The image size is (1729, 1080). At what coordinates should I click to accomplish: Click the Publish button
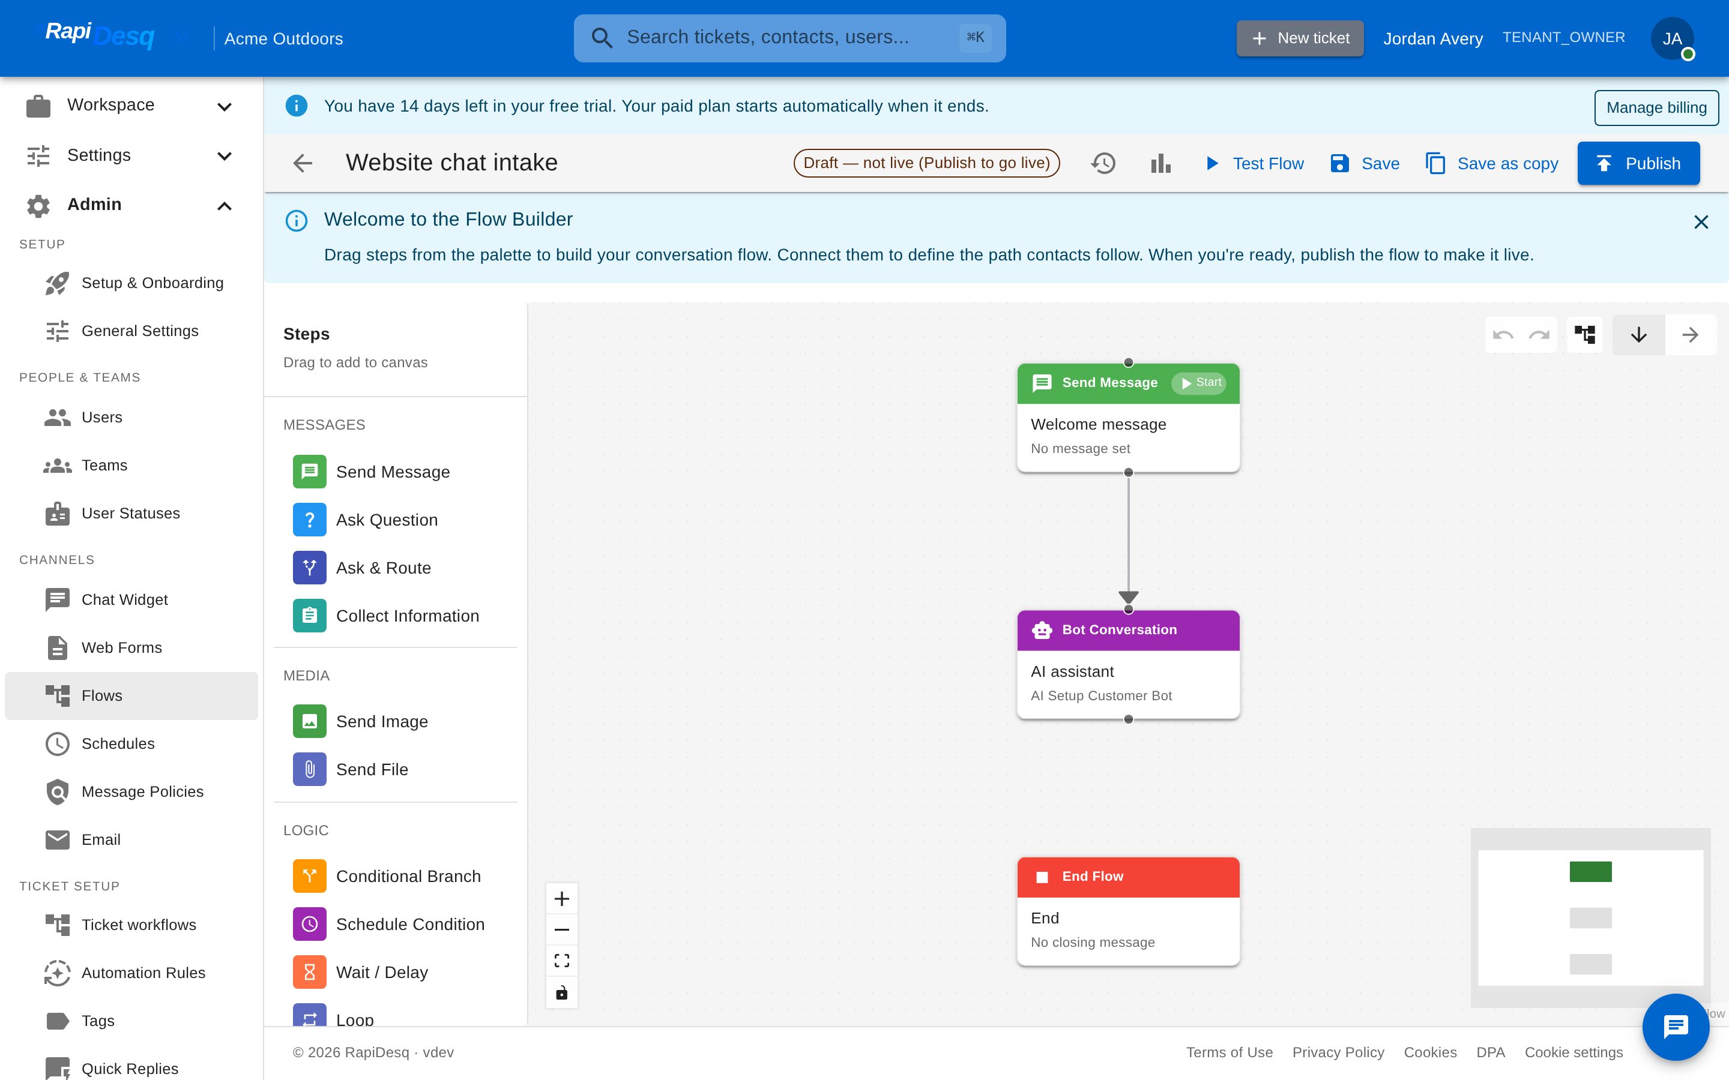(1638, 163)
